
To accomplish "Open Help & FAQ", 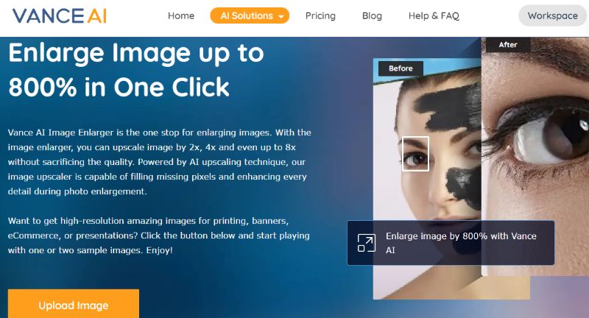I will (x=434, y=15).
